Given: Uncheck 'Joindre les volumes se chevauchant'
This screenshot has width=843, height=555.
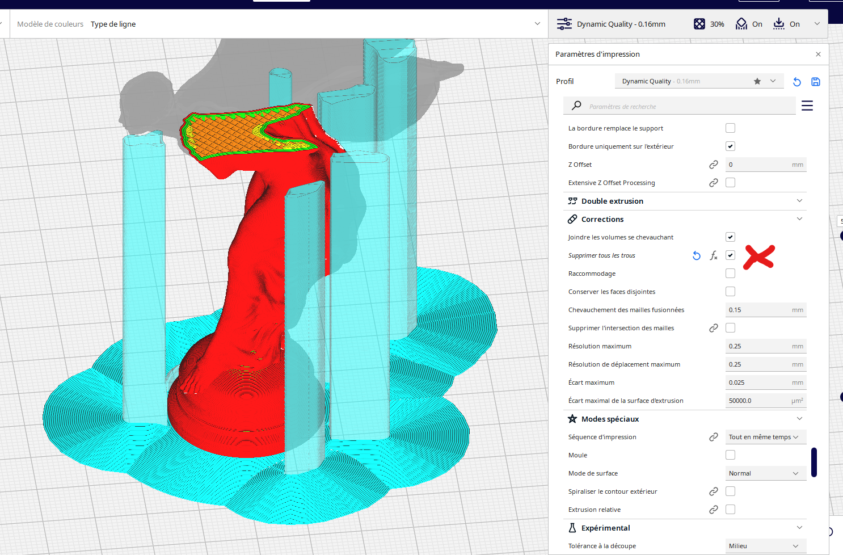Looking at the screenshot, I should (730, 237).
